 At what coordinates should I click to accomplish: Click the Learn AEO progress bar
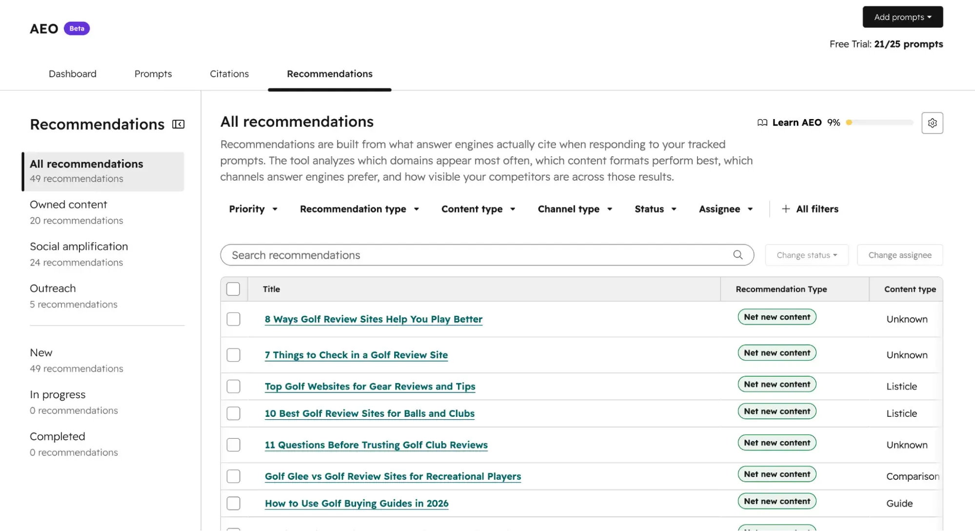pos(879,123)
